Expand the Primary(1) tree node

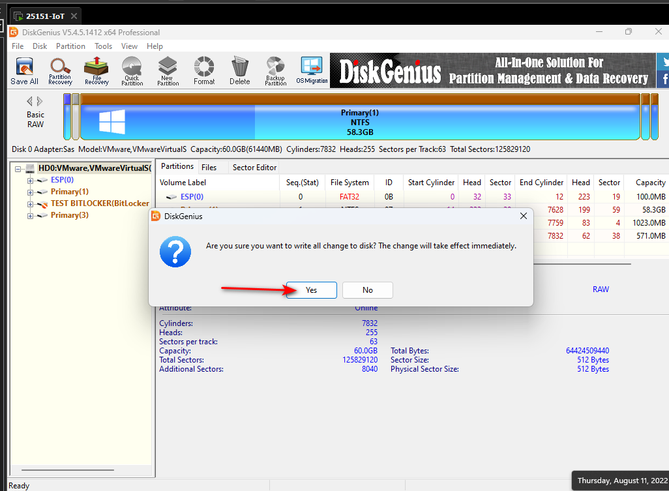30,192
